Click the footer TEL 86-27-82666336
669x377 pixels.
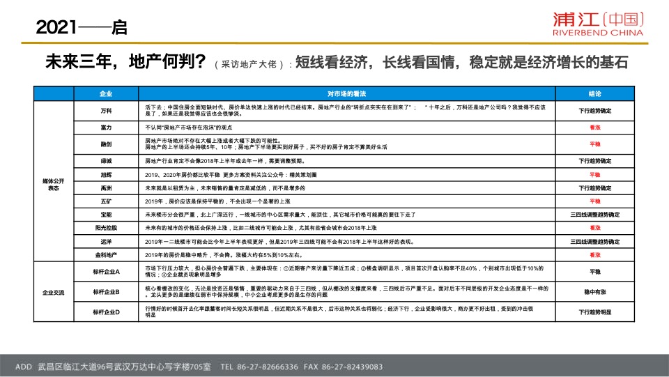(x=259, y=367)
